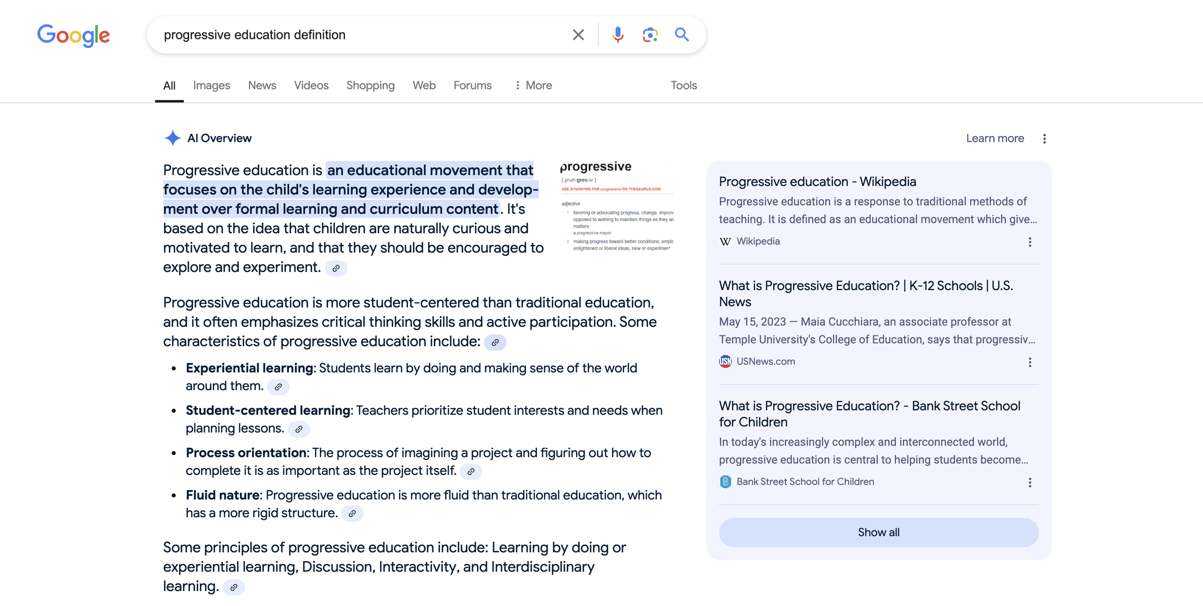The image size is (1203, 606).
Task: Click the 'Wikipedia' source name label
Action: click(758, 241)
